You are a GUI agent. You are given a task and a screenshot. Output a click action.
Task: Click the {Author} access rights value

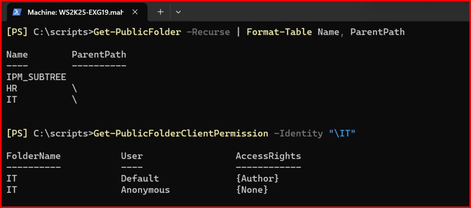257,178
